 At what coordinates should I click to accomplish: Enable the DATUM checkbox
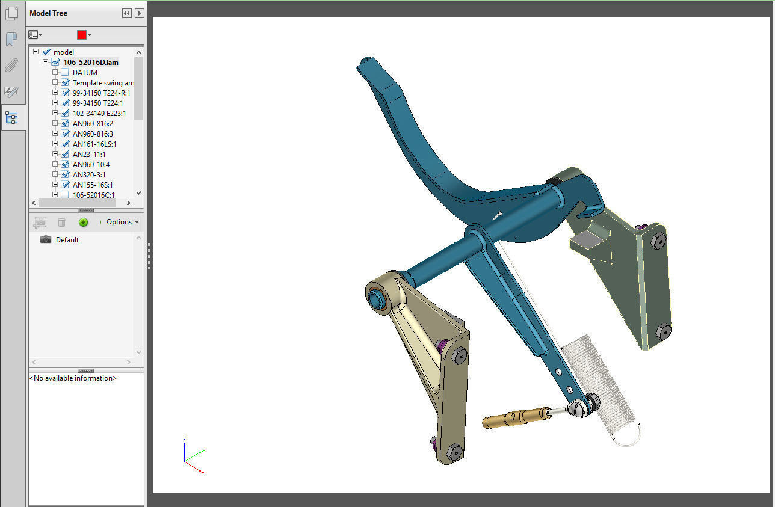[65, 72]
